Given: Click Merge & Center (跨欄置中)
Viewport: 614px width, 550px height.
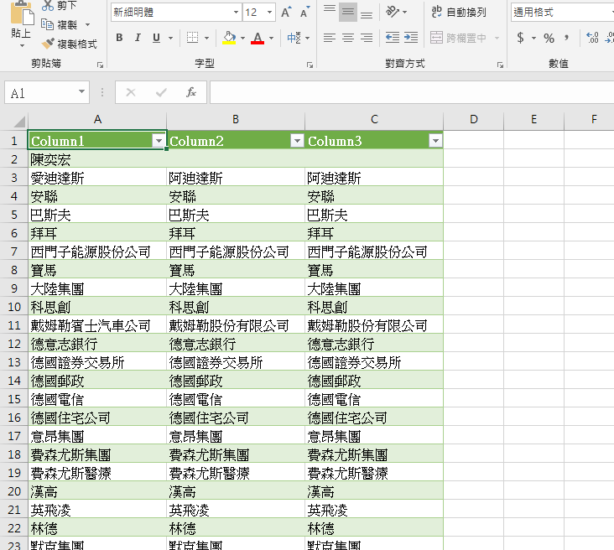Looking at the screenshot, I should click(459, 38).
